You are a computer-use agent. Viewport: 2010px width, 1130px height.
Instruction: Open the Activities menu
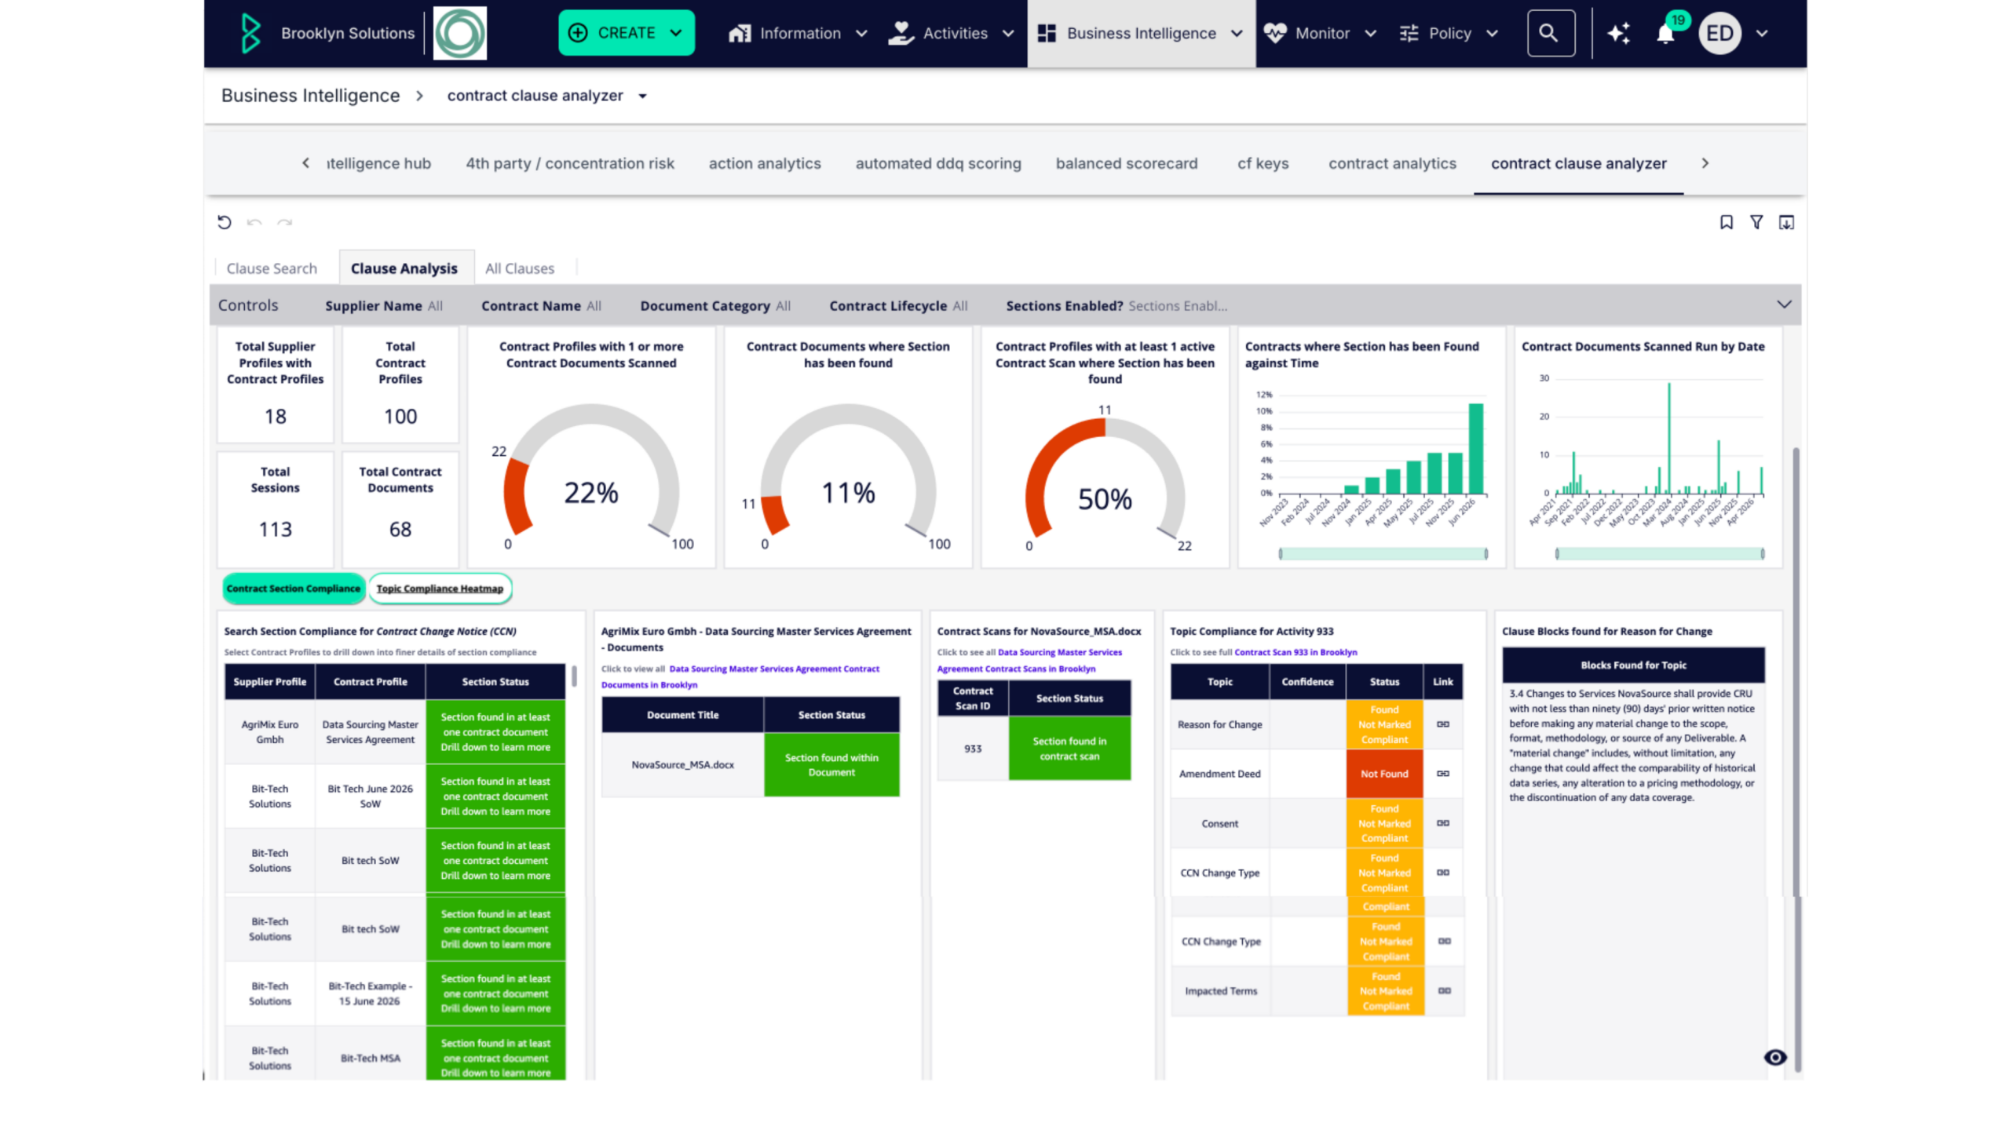coord(952,33)
